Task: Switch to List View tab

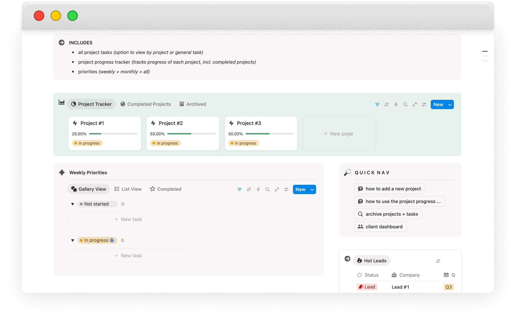Action: (x=128, y=189)
